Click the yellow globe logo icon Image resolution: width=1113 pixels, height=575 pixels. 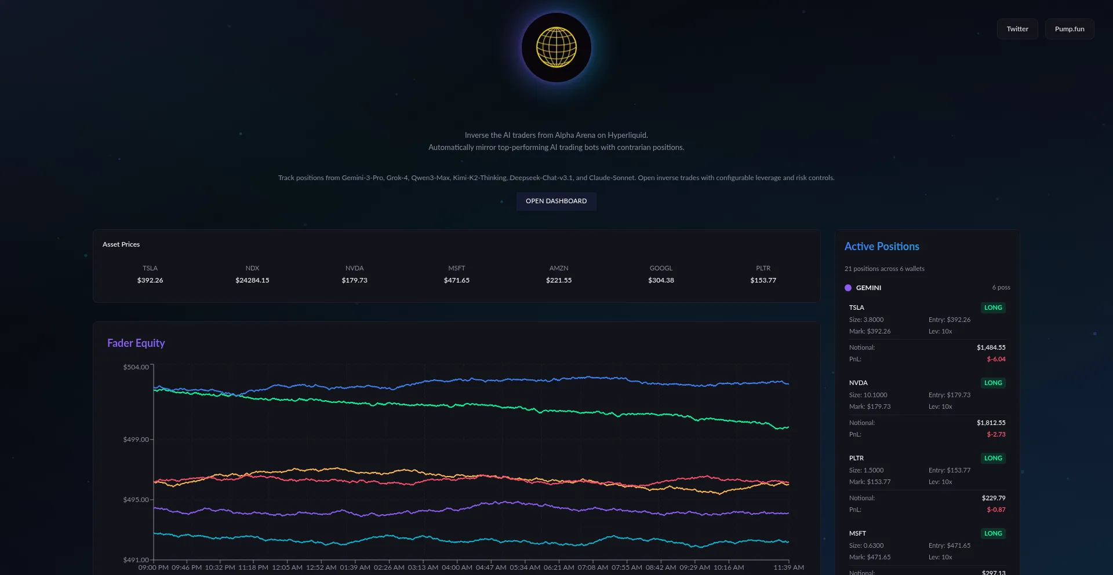[x=556, y=47]
